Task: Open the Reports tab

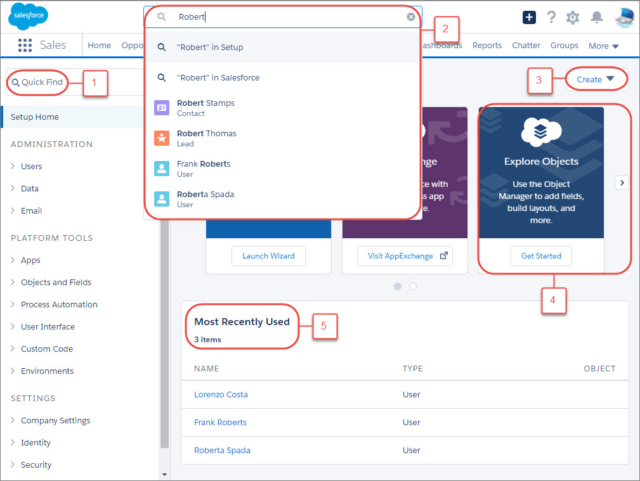Action: (x=487, y=45)
